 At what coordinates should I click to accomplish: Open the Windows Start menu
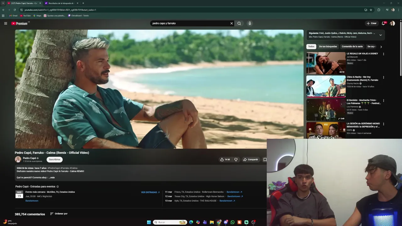tap(149, 222)
